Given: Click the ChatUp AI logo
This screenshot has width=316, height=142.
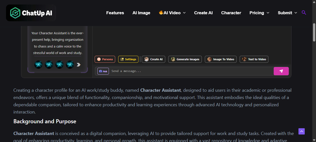Looking at the screenshot, I should coord(31,13).
